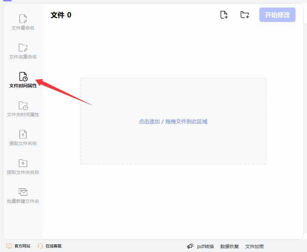
Task: Click the 文件 0 file count heading
Action: pos(61,15)
